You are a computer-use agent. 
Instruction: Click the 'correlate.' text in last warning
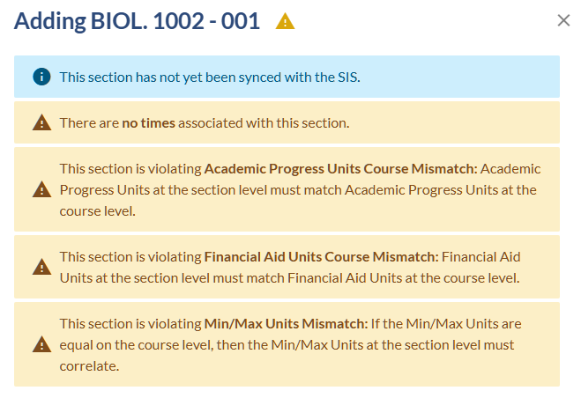tap(89, 366)
